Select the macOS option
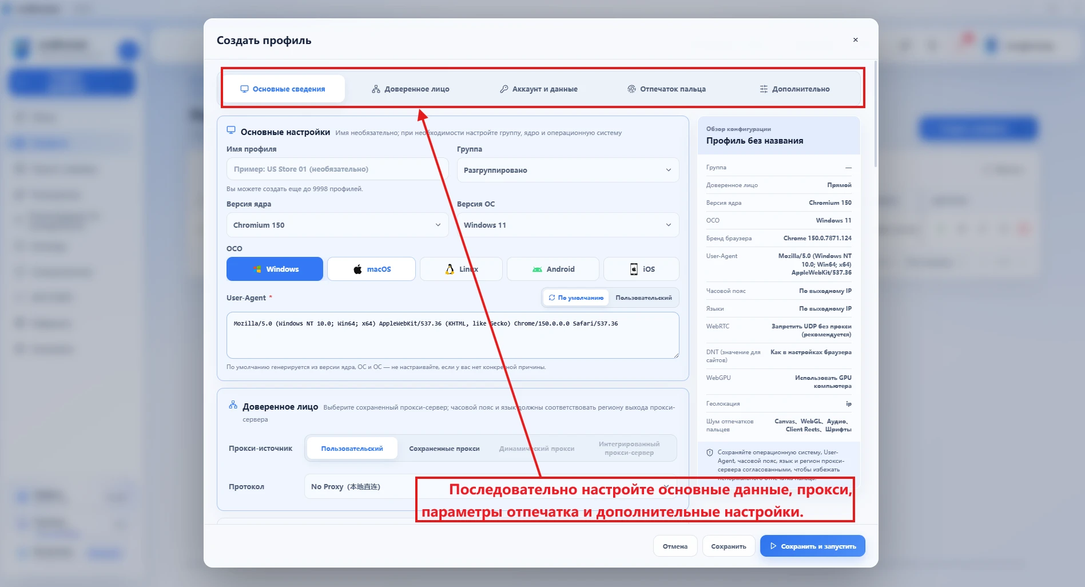The height and width of the screenshot is (587, 1085). 371,269
